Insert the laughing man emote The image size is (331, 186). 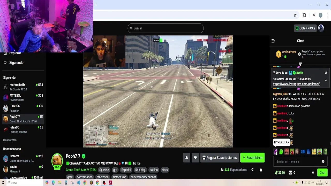click(x=287, y=152)
